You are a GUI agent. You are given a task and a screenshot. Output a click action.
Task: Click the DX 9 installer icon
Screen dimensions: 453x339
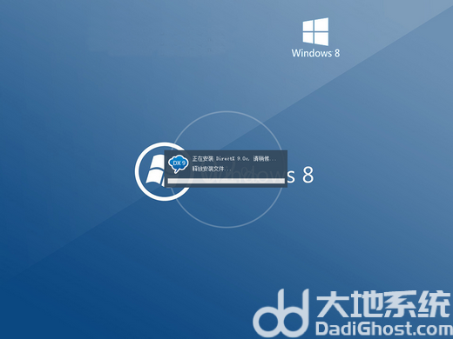179,163
